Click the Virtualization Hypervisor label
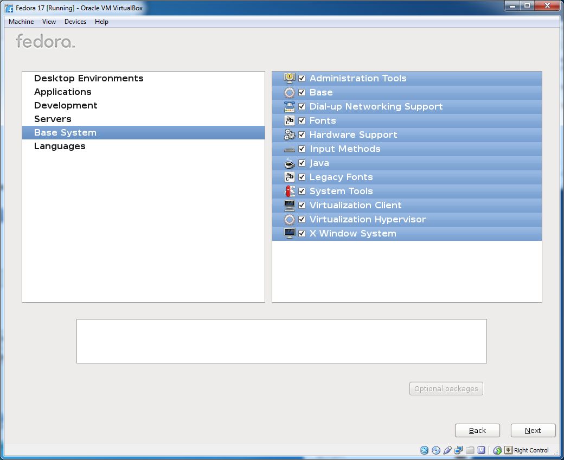Image resolution: width=564 pixels, height=460 pixels. (368, 219)
